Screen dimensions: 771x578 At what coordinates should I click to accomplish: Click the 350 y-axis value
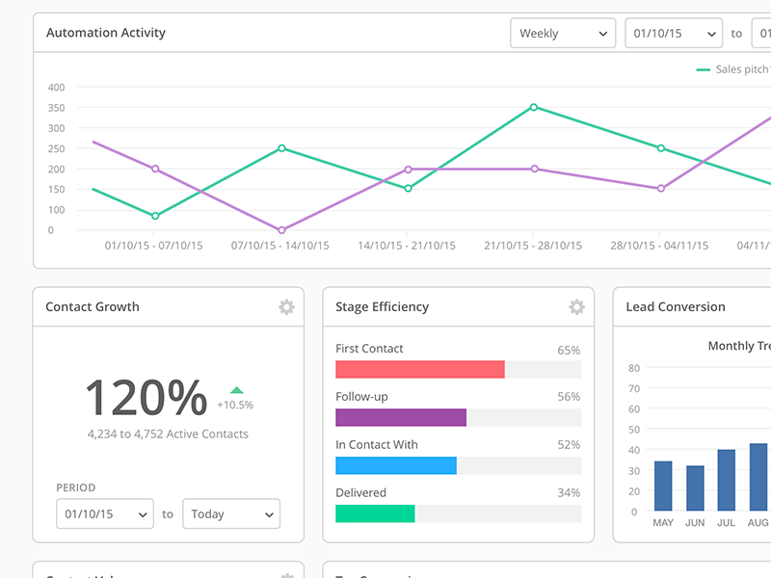56,108
